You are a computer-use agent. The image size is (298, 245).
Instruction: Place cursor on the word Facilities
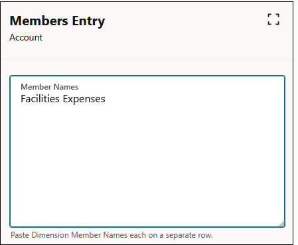pos(40,99)
